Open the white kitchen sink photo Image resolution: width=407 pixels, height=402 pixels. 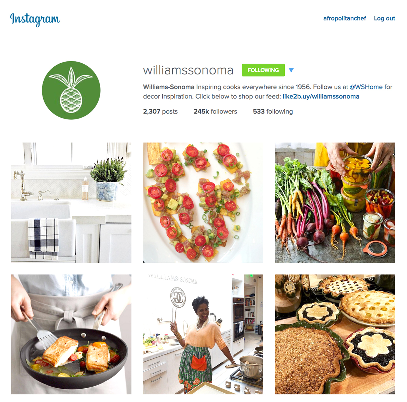(x=71, y=202)
